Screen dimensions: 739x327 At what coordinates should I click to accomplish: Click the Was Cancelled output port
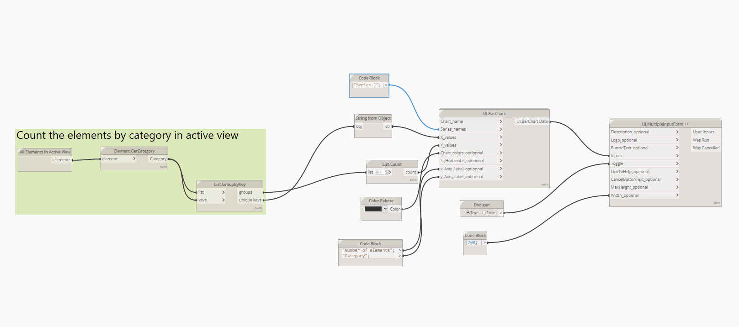tap(706, 148)
